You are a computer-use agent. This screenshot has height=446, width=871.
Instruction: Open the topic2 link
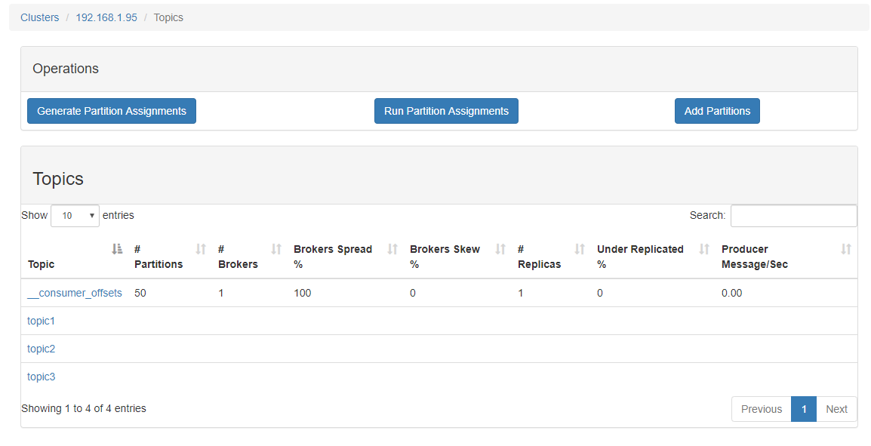point(41,349)
